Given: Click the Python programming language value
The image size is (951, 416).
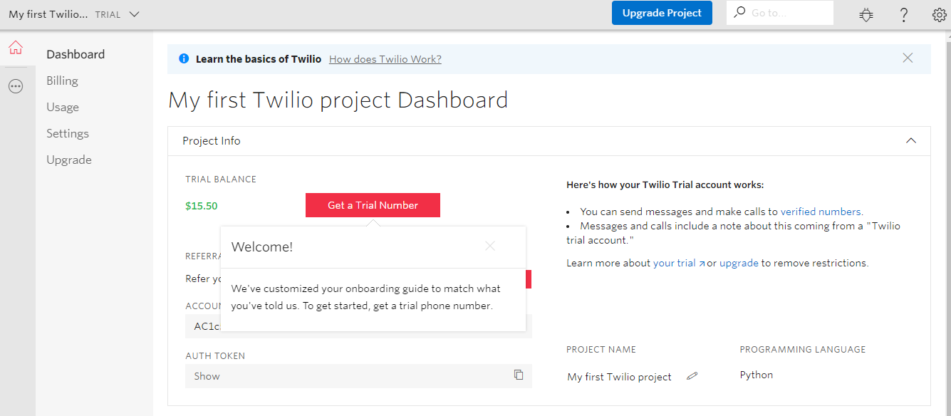Looking at the screenshot, I should pyautogui.click(x=757, y=375).
